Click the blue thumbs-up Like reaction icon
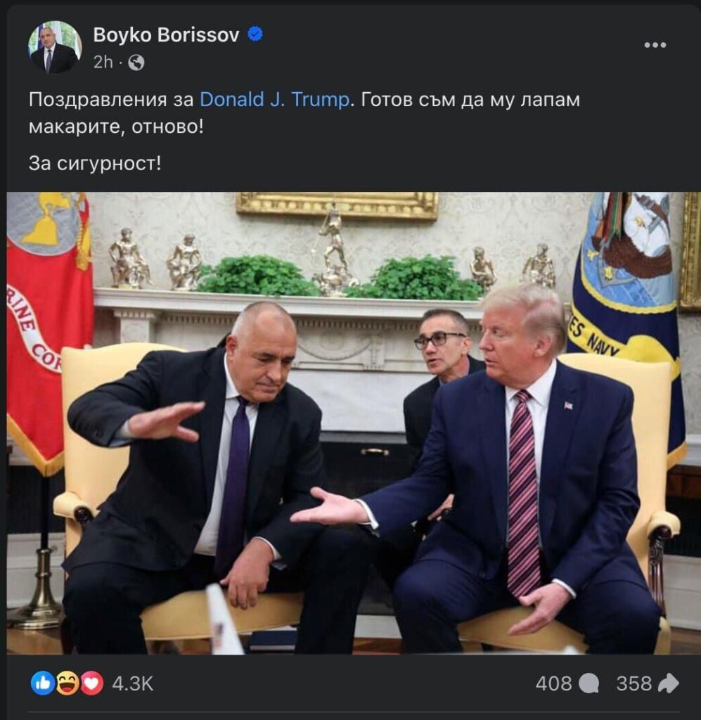Screen dimensions: 701x720 coord(43,683)
